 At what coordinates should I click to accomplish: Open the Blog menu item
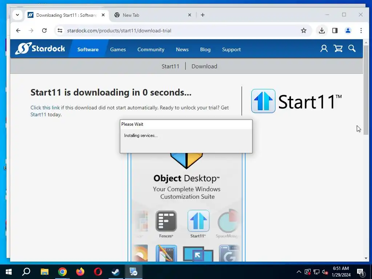205,49
